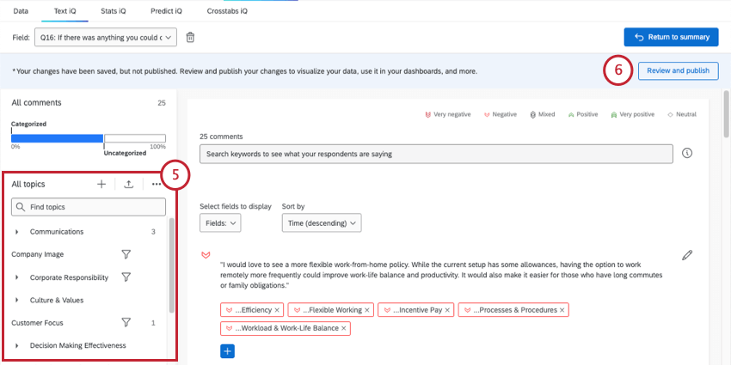Viewport: 731px width, 365px height.
Task: Click the filter icon beside Company Image
Action: tap(126, 254)
